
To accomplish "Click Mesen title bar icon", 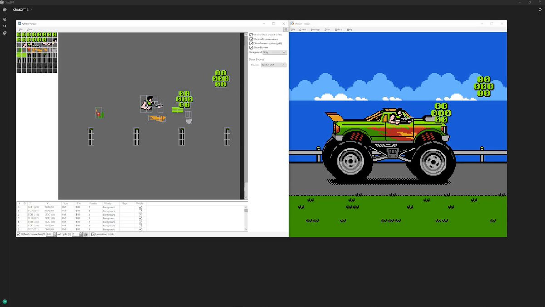I will [292, 24].
